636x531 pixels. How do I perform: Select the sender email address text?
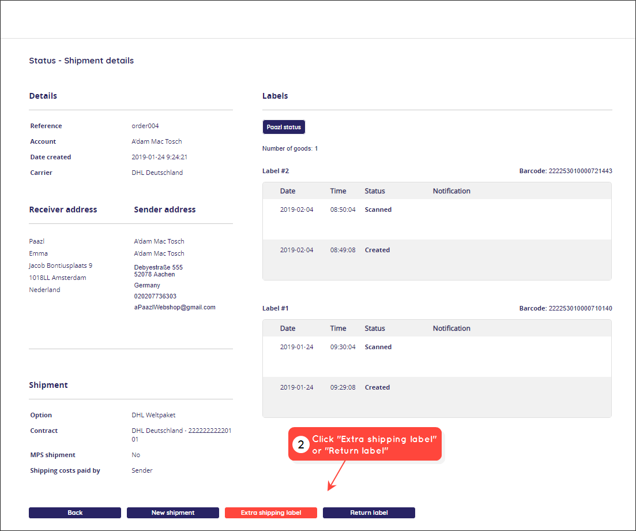(175, 307)
